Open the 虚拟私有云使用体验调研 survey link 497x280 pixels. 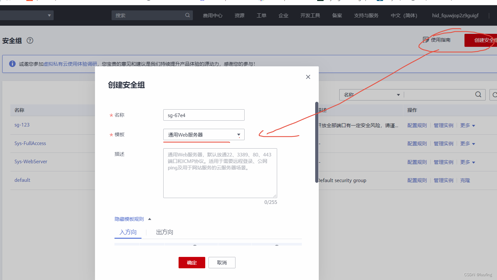pos(70,64)
